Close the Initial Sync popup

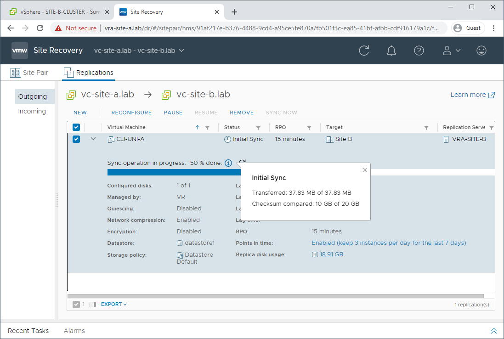pos(365,170)
